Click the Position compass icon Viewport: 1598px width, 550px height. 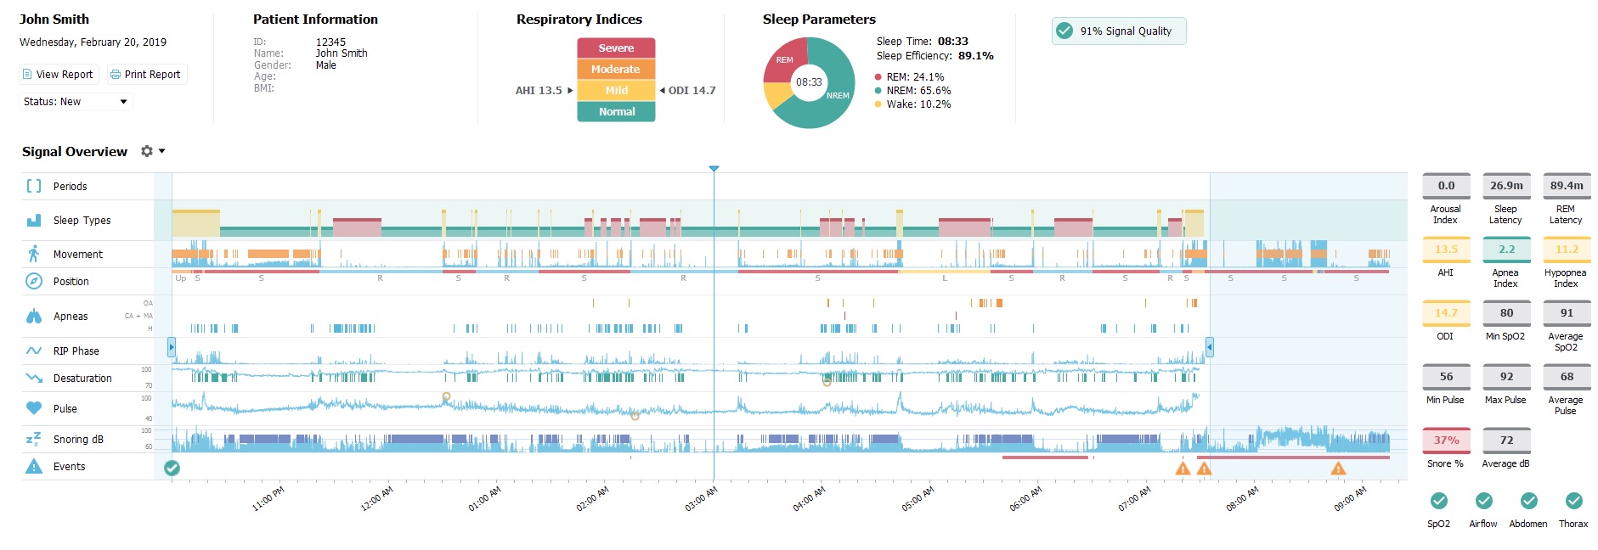click(34, 281)
